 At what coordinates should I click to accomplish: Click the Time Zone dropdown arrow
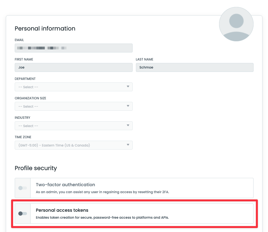128,145
